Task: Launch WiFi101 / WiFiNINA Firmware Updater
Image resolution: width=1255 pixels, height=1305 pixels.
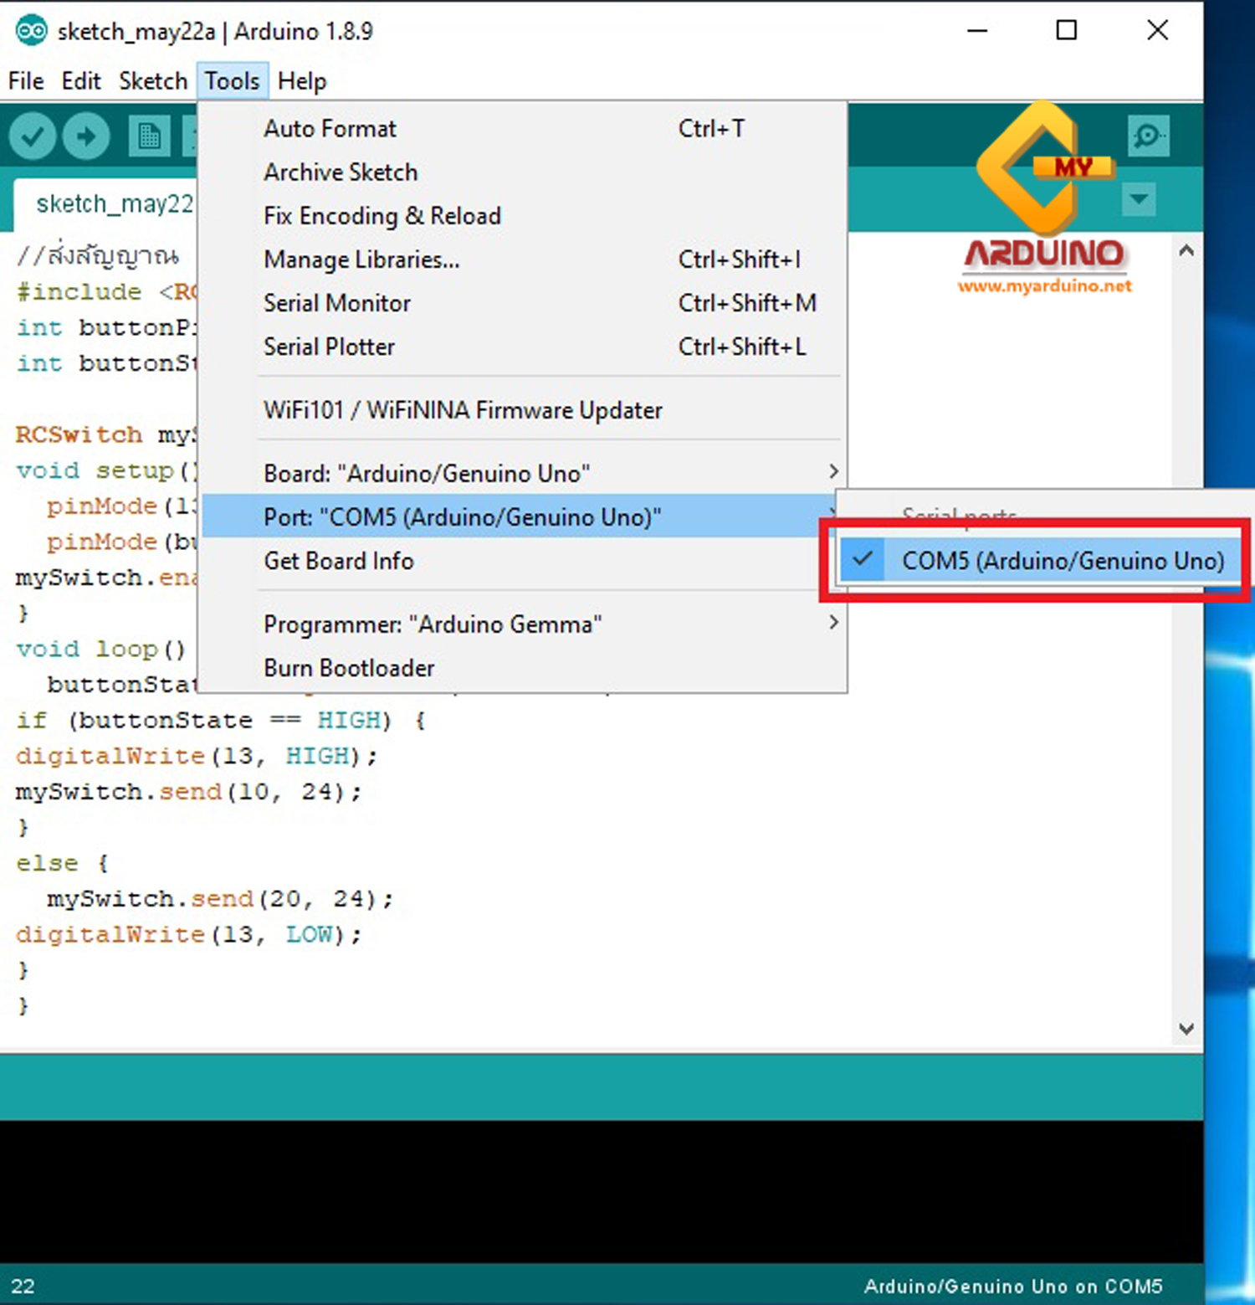Action: tap(461, 410)
